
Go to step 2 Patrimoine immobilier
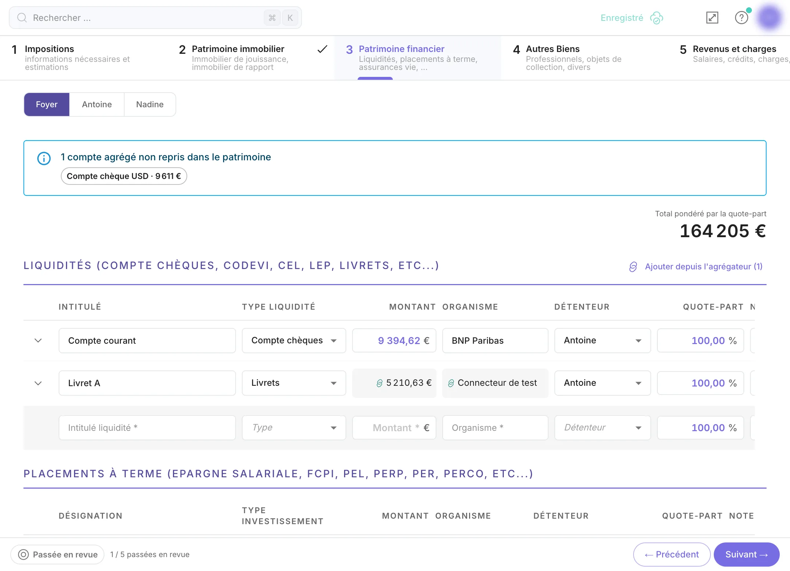click(251, 58)
